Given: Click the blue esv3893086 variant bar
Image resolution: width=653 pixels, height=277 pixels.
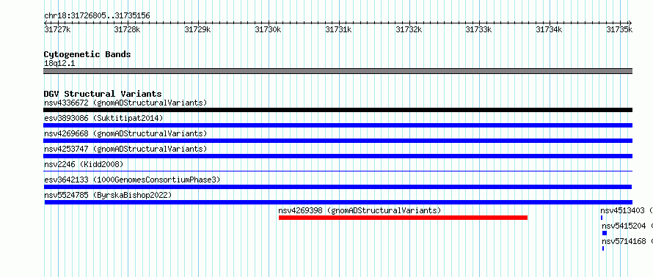Looking at the screenshot, I should click(338, 125).
